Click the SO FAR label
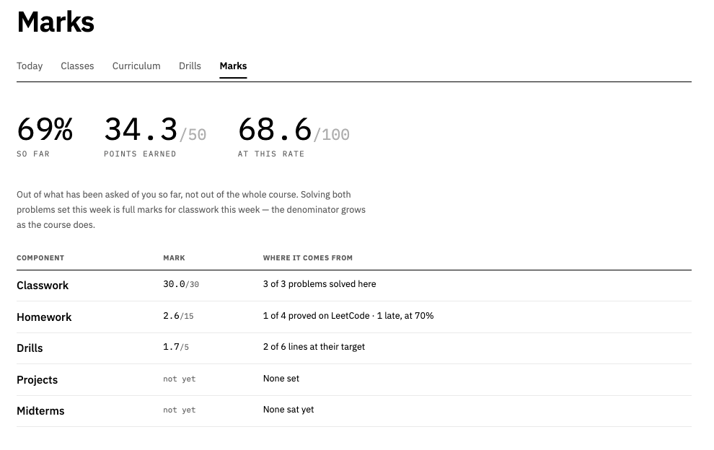The image size is (714, 450). (x=33, y=154)
